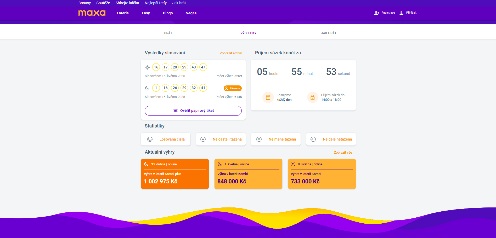This screenshot has height=238, width=496.
Task: Click the calendar icon next to Losujeme
Action: [268, 97]
